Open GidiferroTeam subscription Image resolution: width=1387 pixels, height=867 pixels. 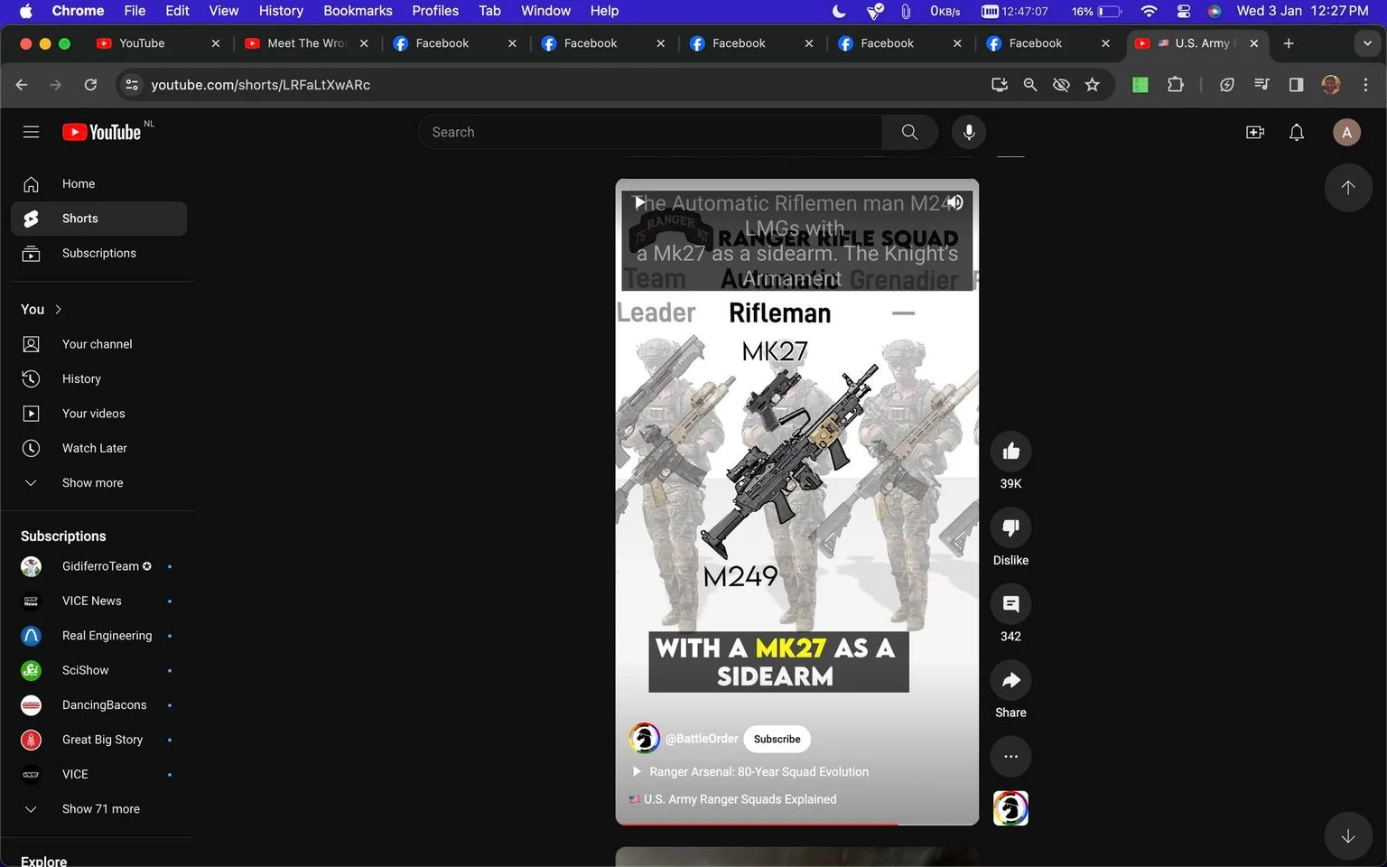point(99,566)
